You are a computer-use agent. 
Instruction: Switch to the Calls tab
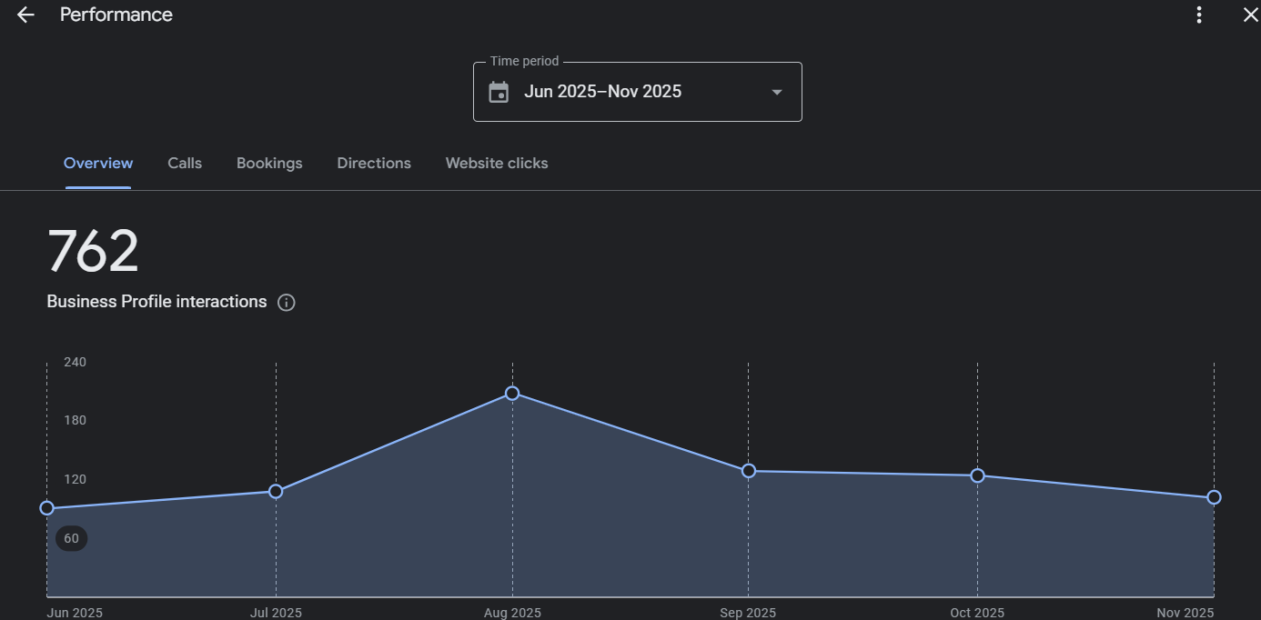tap(185, 164)
